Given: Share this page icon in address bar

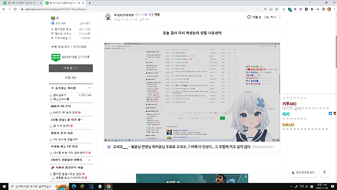Looking at the screenshot, I should tap(271, 9).
